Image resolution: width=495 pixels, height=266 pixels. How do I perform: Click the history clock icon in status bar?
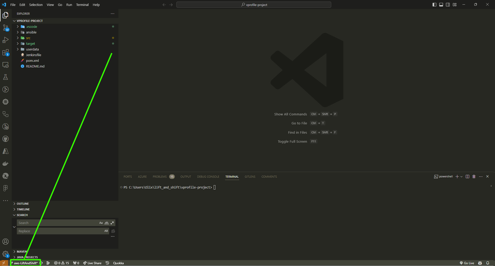[x=108, y=263]
